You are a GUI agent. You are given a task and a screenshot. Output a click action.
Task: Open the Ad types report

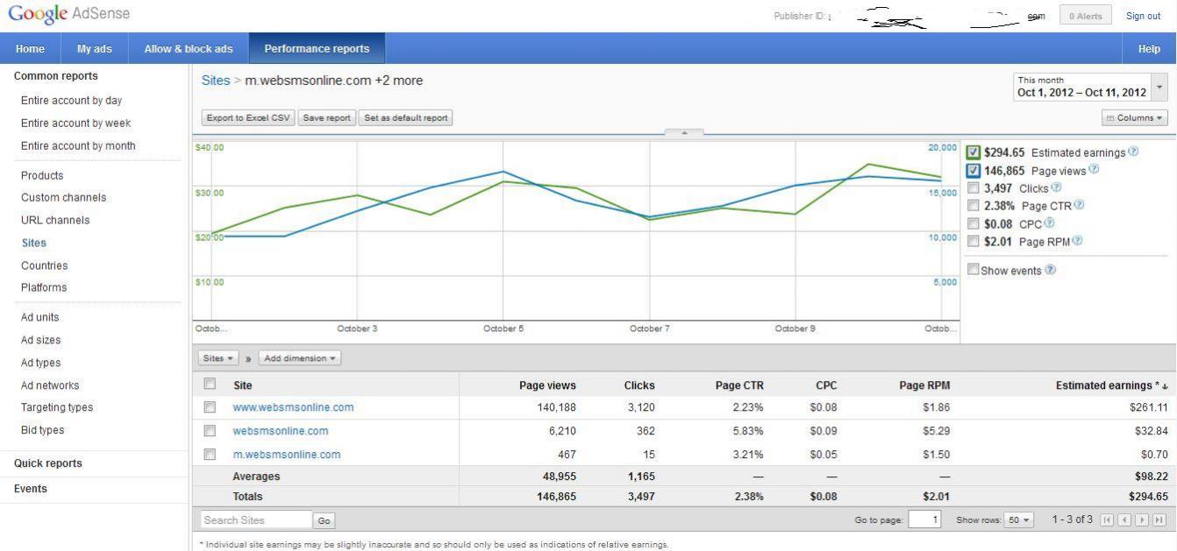(41, 364)
